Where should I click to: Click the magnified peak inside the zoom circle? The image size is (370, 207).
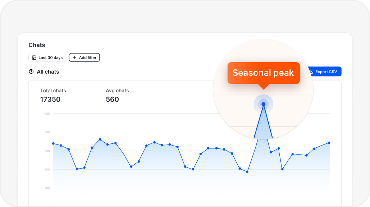point(264,104)
